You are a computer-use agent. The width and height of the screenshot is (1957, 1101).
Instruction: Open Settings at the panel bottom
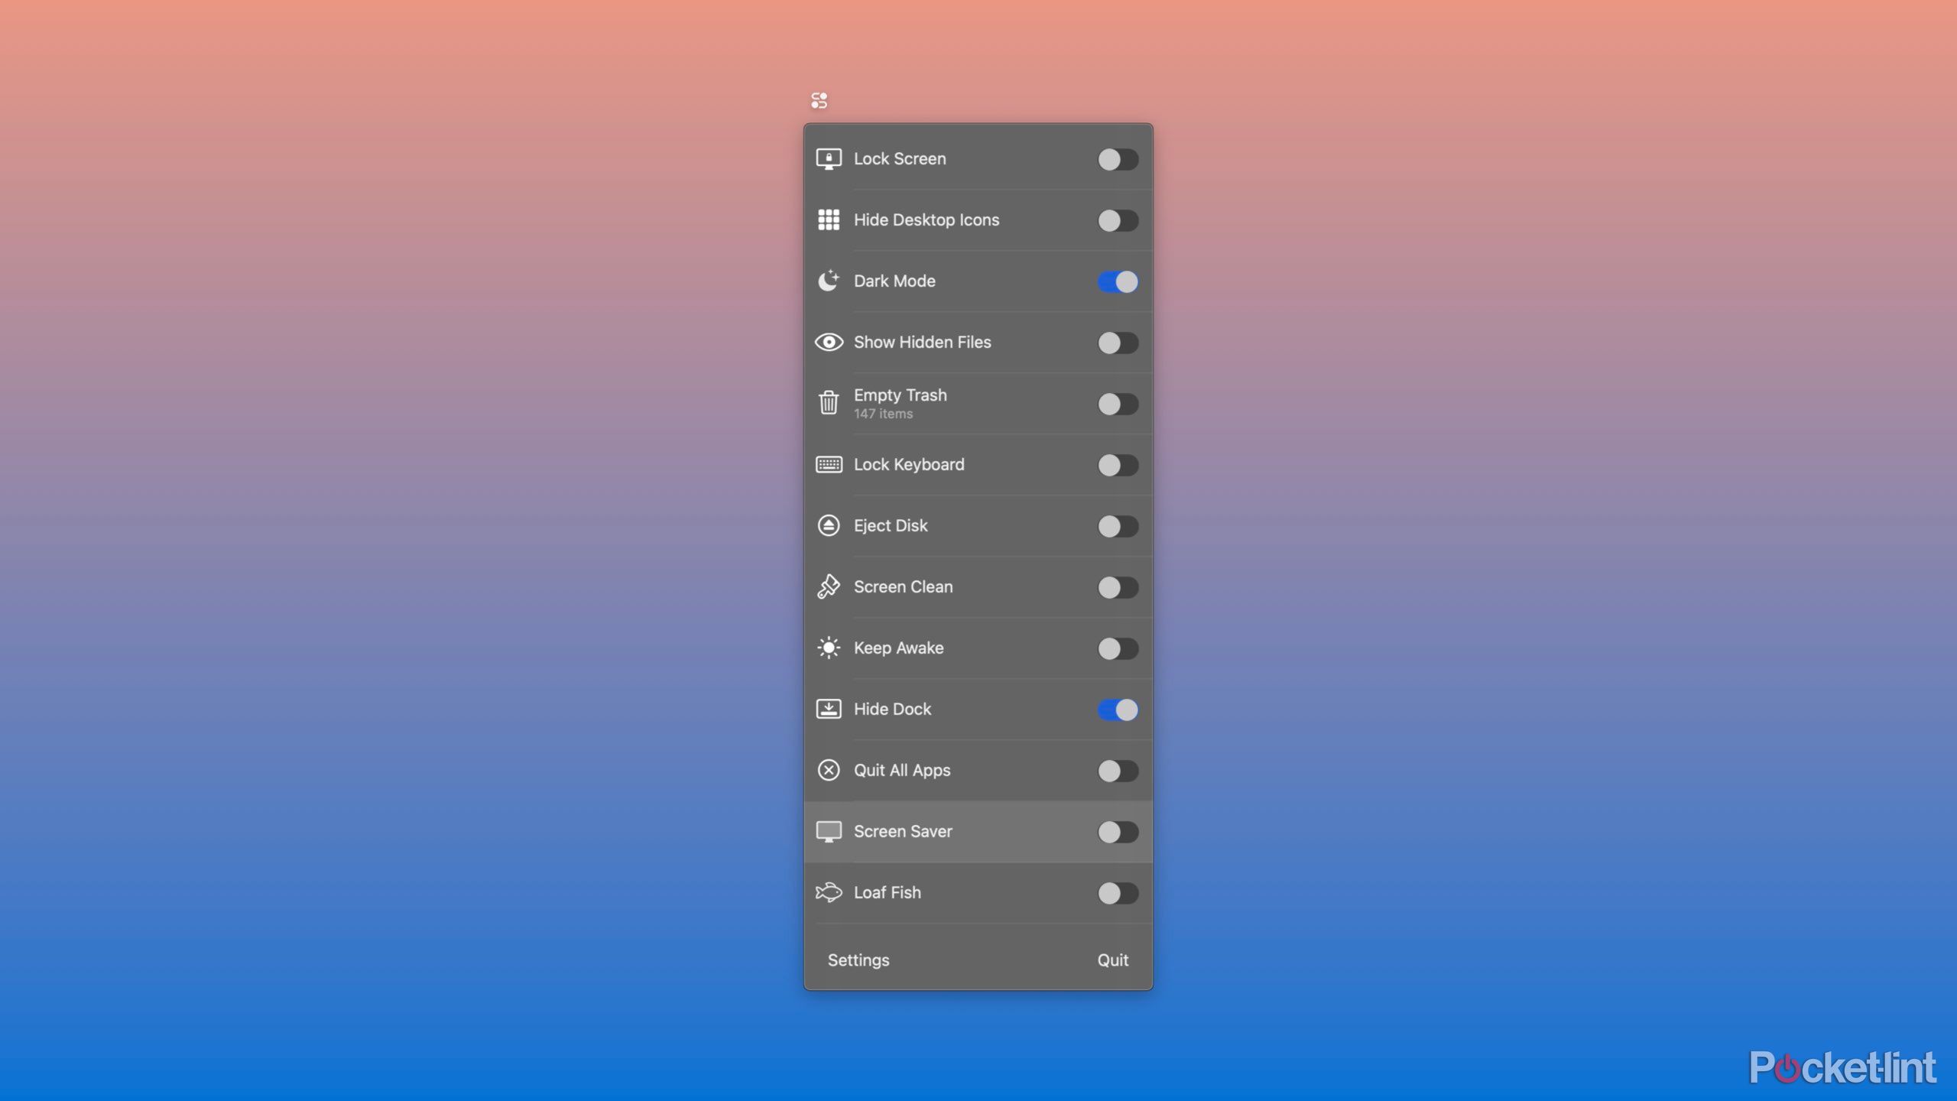click(x=858, y=960)
